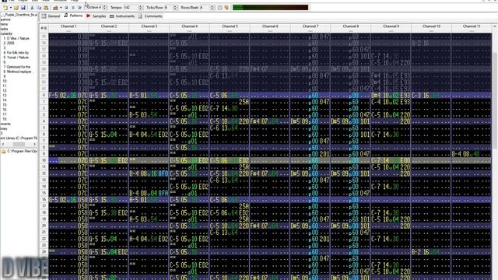Switch to the Samples tab
Image resolution: width=498 pixels, height=280 pixels.
point(96,16)
